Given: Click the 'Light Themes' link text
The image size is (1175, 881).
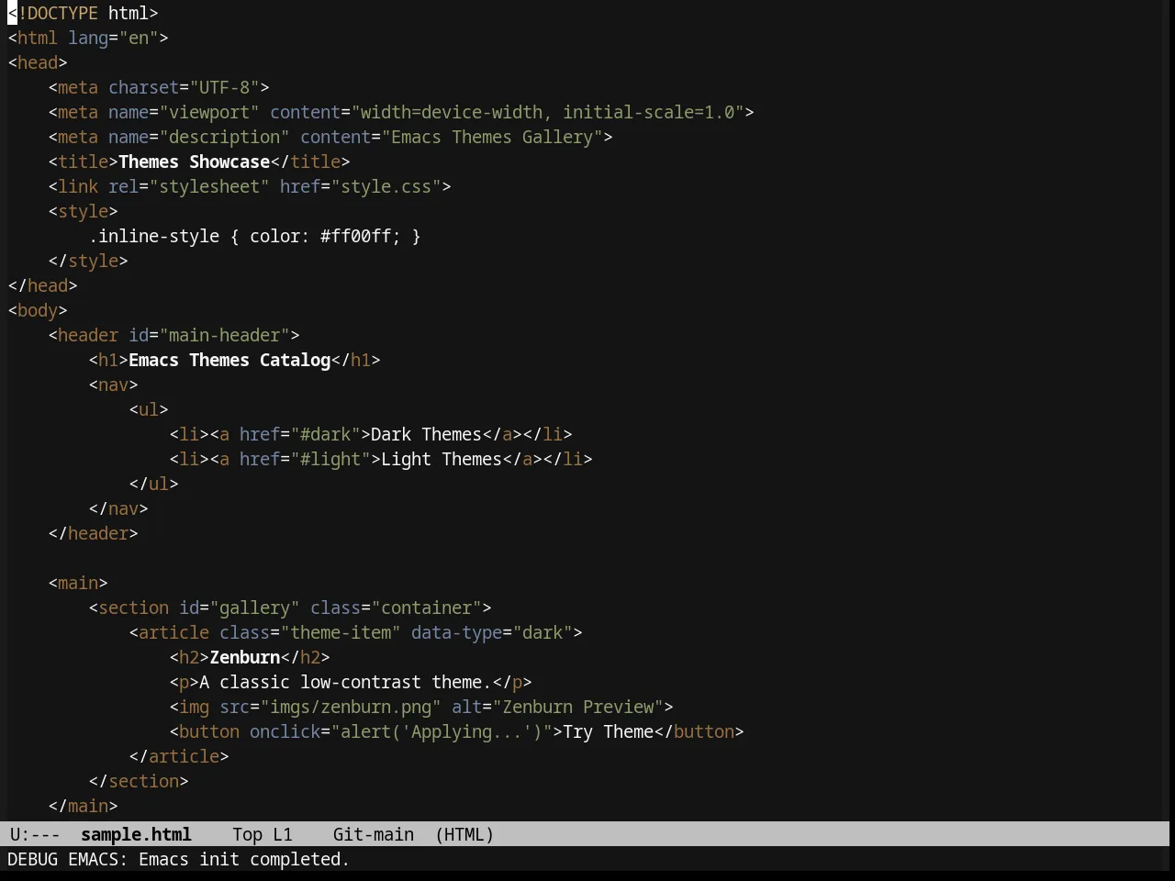Looking at the screenshot, I should (x=442, y=459).
